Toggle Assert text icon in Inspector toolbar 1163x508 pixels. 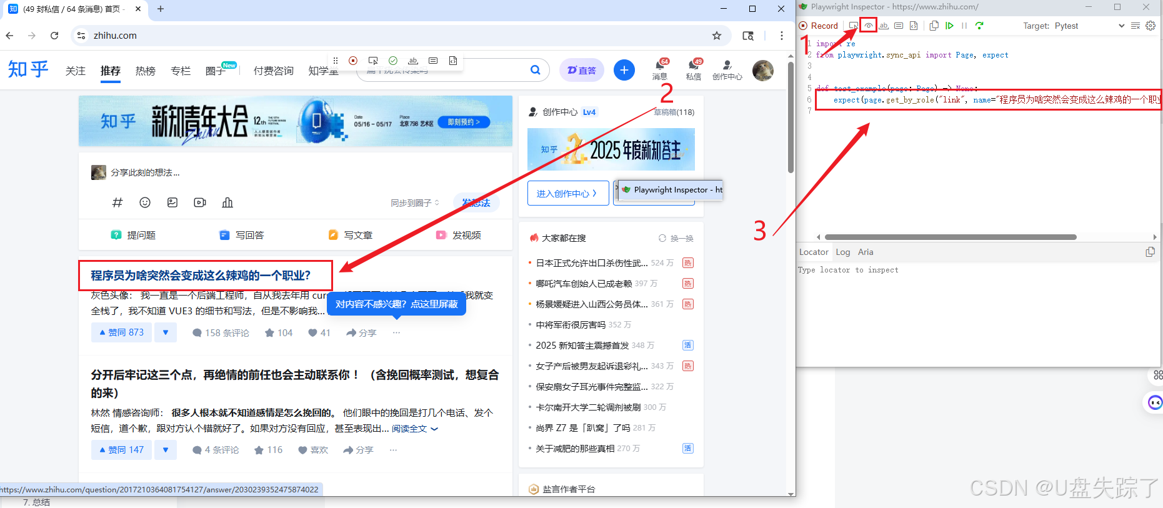tap(884, 26)
